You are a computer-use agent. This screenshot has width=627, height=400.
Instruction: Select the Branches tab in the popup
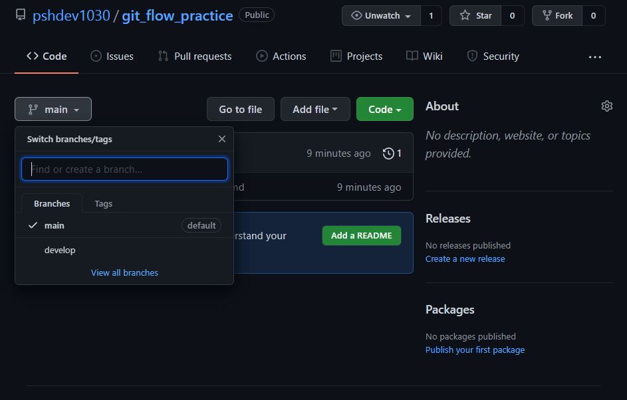point(52,203)
